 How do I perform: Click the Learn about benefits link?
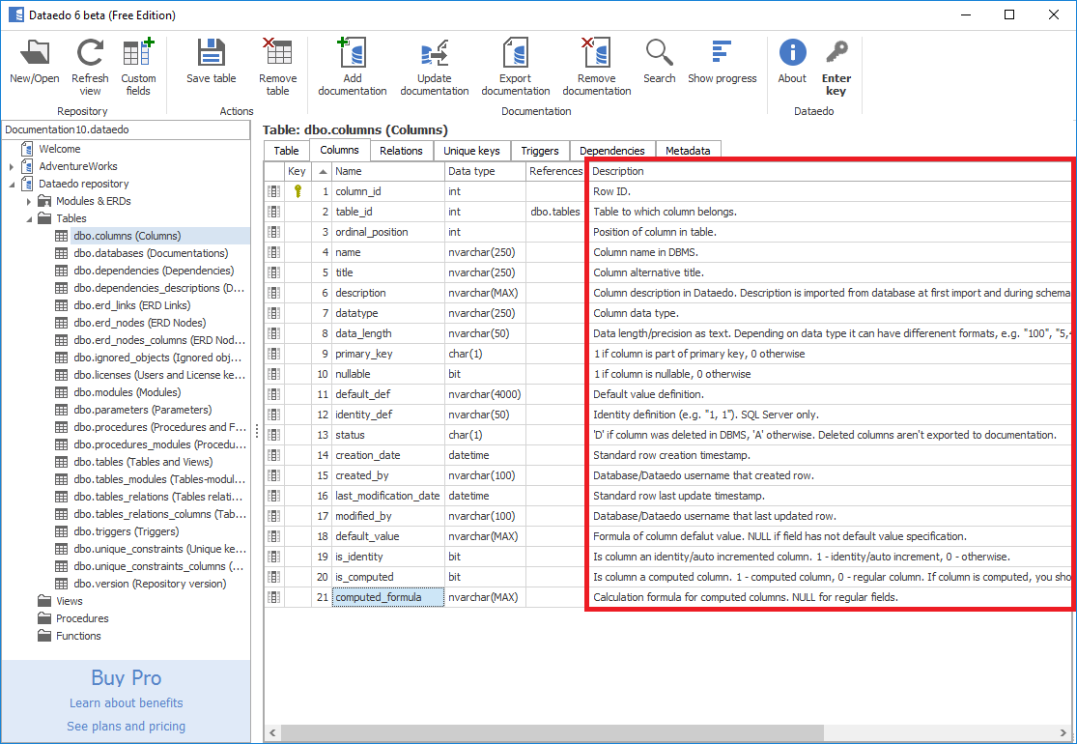point(126,703)
